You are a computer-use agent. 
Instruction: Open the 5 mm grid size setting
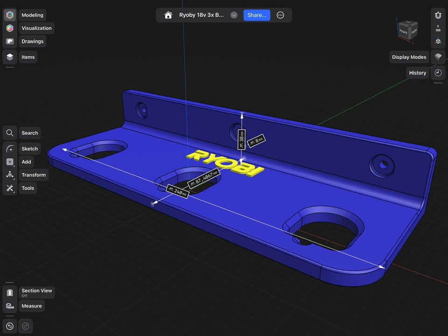click(x=438, y=28)
